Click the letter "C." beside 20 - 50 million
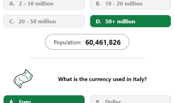Viewport: 175px width, 103px height. coord(12,21)
